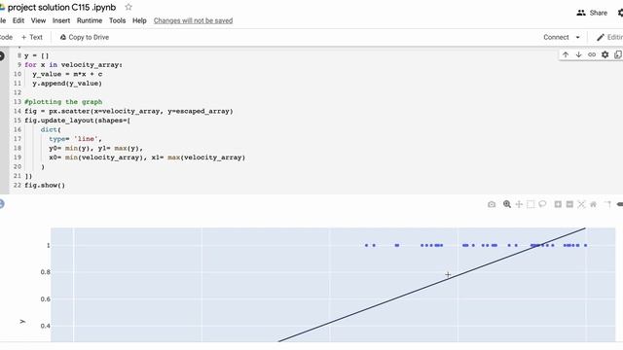623x350 pixels.
Task: Open the Tools menu
Action: [x=117, y=20]
